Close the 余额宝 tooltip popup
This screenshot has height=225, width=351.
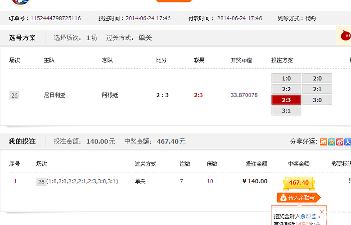[322, 211]
